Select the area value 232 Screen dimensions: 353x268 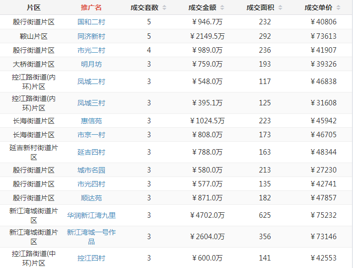[265, 22]
